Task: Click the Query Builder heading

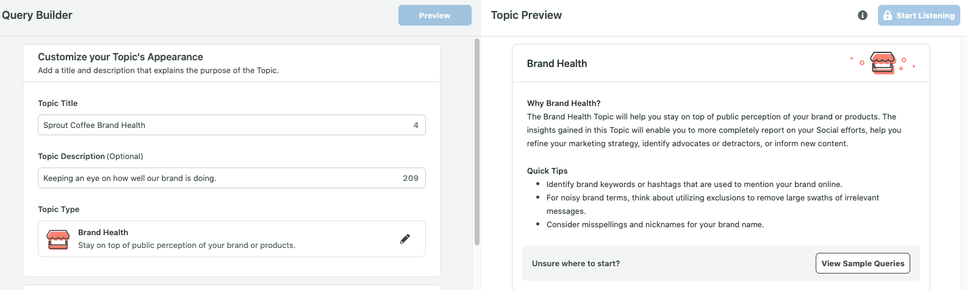Action: tap(37, 15)
